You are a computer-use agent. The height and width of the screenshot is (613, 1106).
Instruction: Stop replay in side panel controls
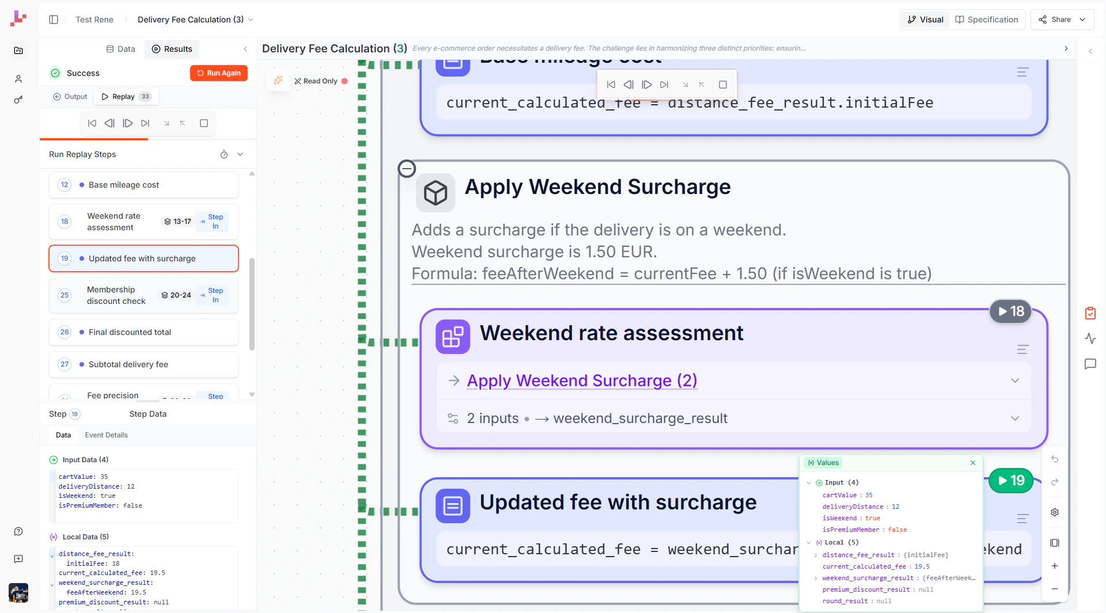coord(204,123)
